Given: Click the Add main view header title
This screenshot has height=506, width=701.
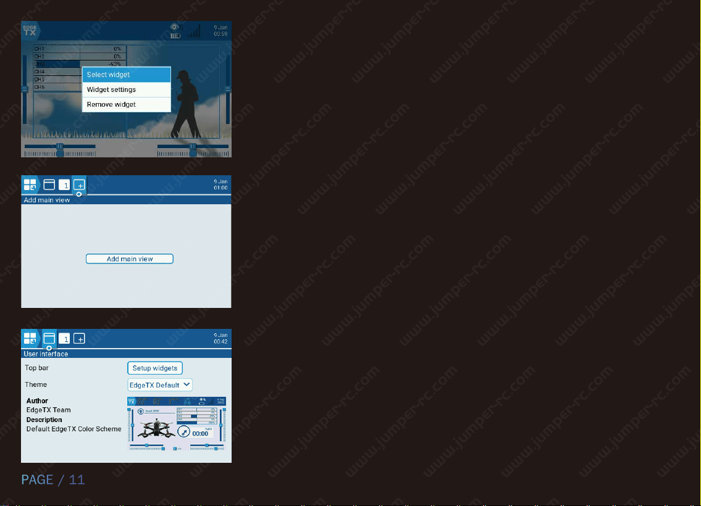Looking at the screenshot, I should [x=46, y=200].
